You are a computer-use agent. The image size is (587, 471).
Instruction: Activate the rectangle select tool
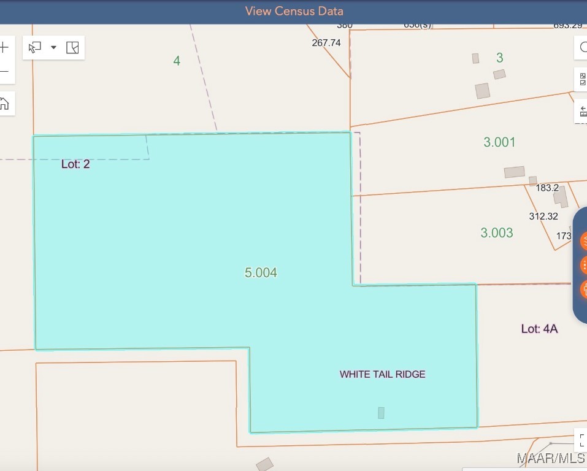tap(36, 48)
